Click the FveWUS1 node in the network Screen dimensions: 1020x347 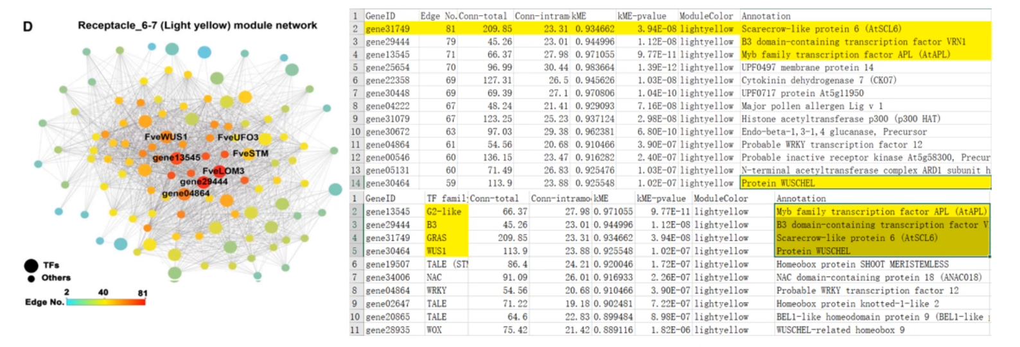[x=166, y=137]
